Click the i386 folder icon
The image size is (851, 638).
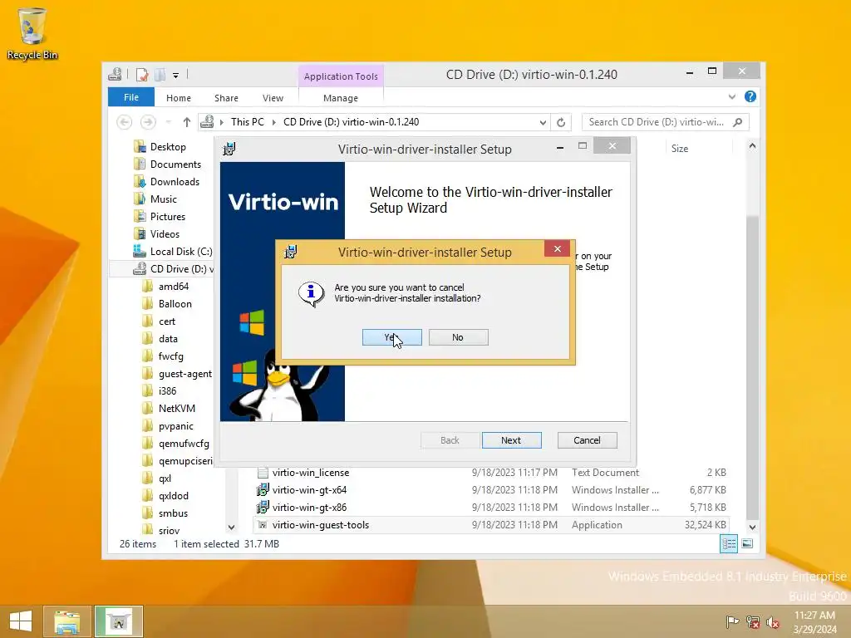[147, 390]
